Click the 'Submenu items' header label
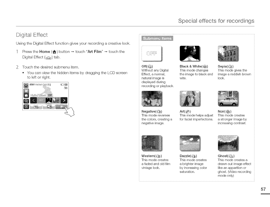 coord(157,38)
